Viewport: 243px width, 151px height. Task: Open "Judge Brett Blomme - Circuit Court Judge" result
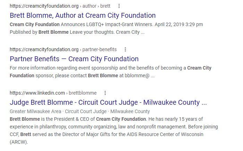point(108,102)
